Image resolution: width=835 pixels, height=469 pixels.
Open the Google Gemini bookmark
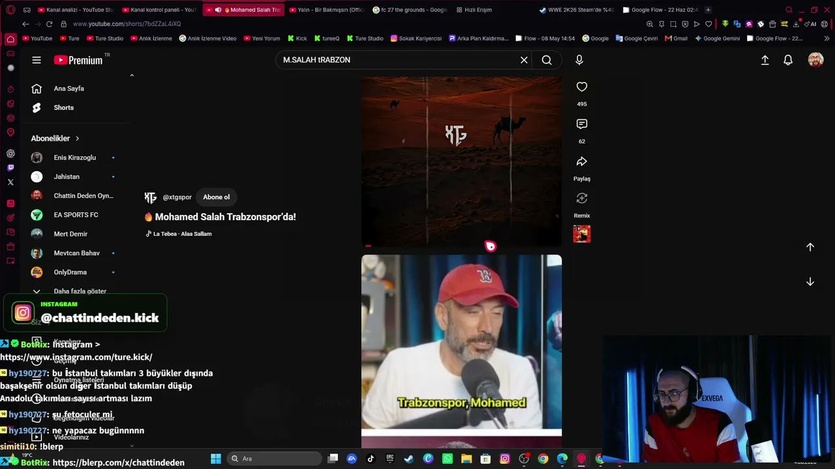(717, 38)
